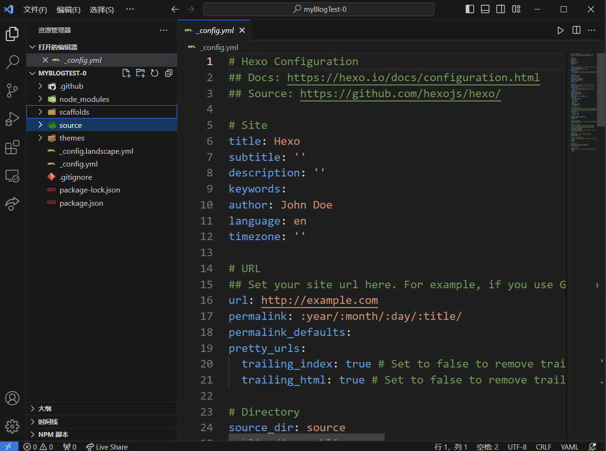
Task: Open the package.json file
Action: (x=102, y=203)
